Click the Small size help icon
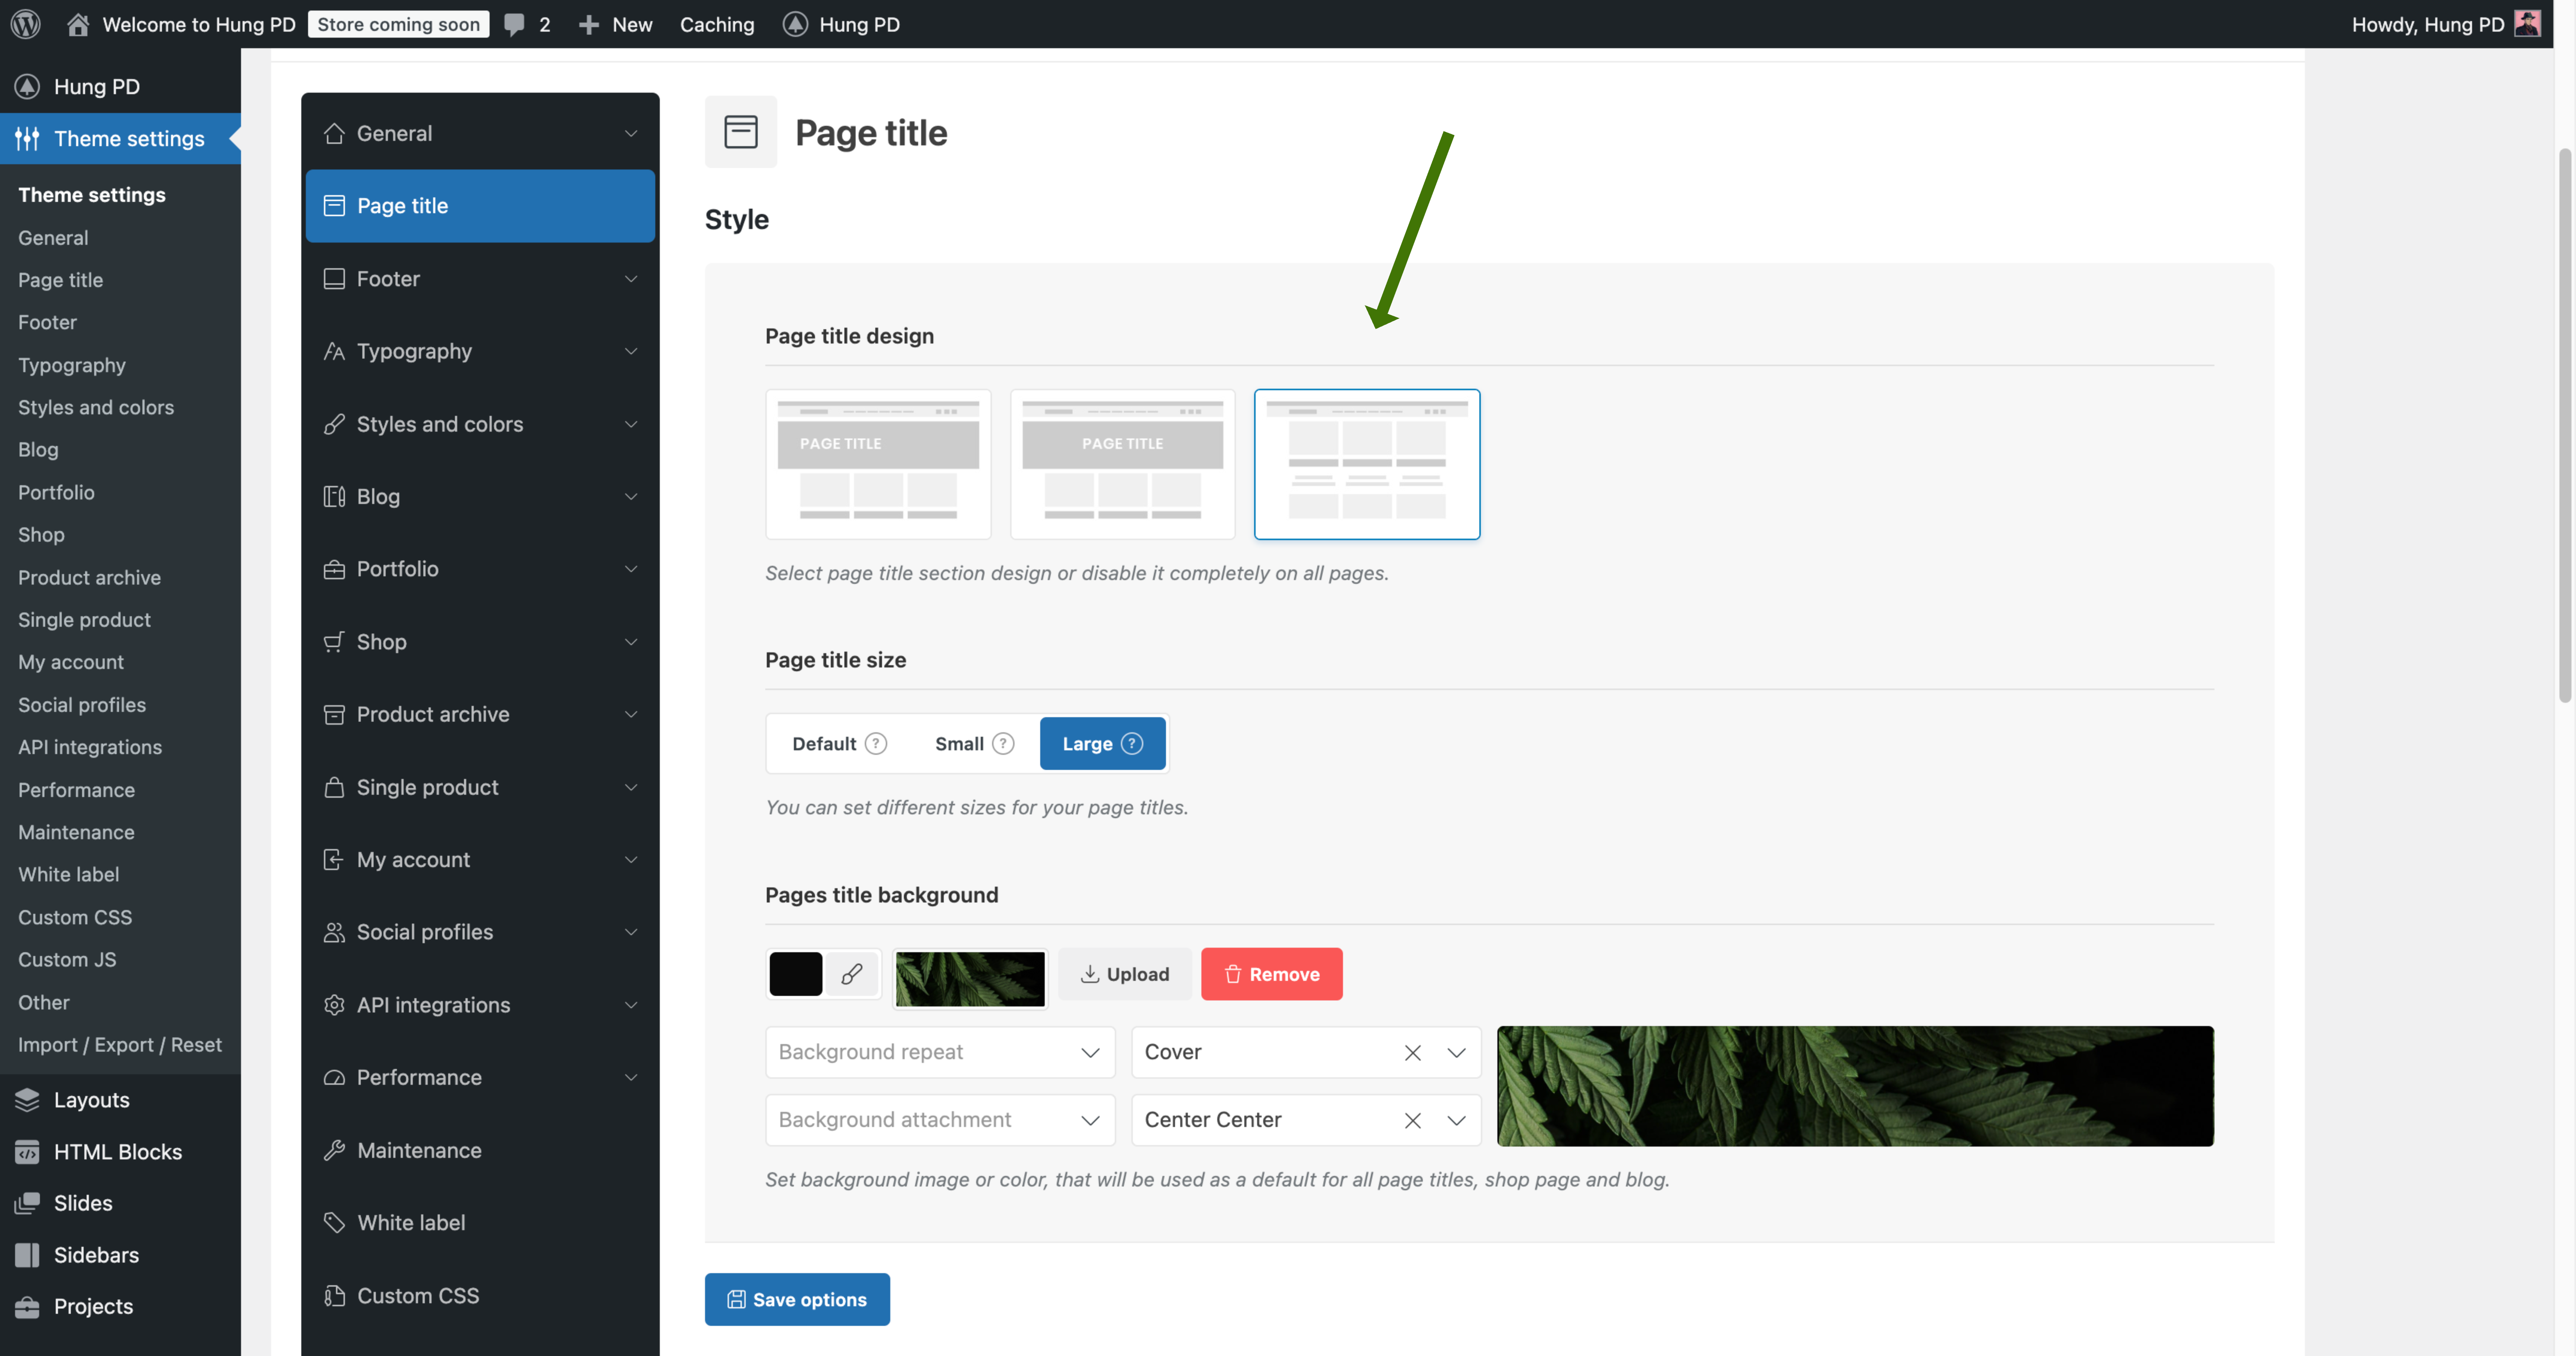Screen dimensions: 2576x1356 1003,743
